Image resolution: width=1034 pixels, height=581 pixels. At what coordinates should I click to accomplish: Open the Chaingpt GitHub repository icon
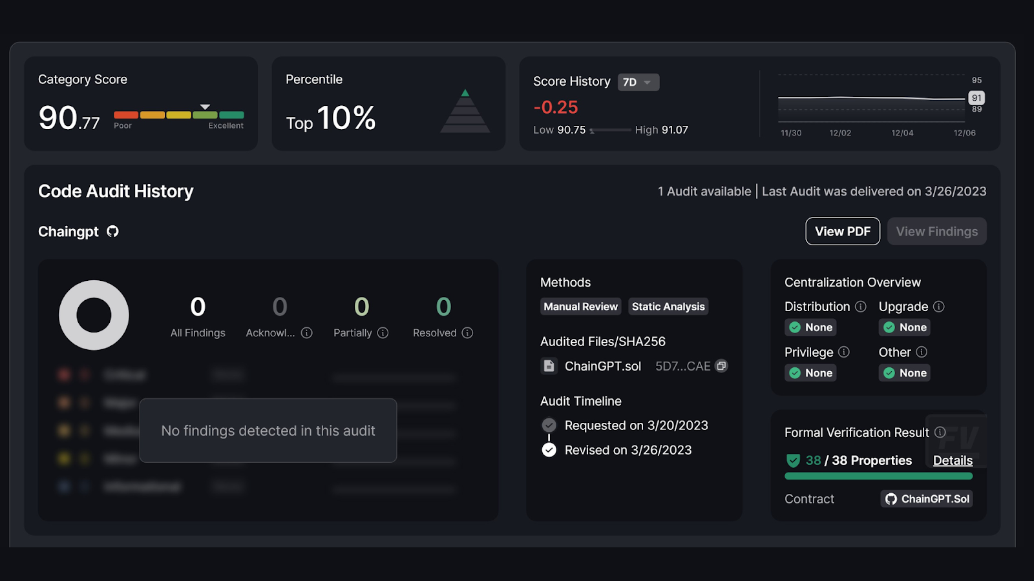point(112,231)
